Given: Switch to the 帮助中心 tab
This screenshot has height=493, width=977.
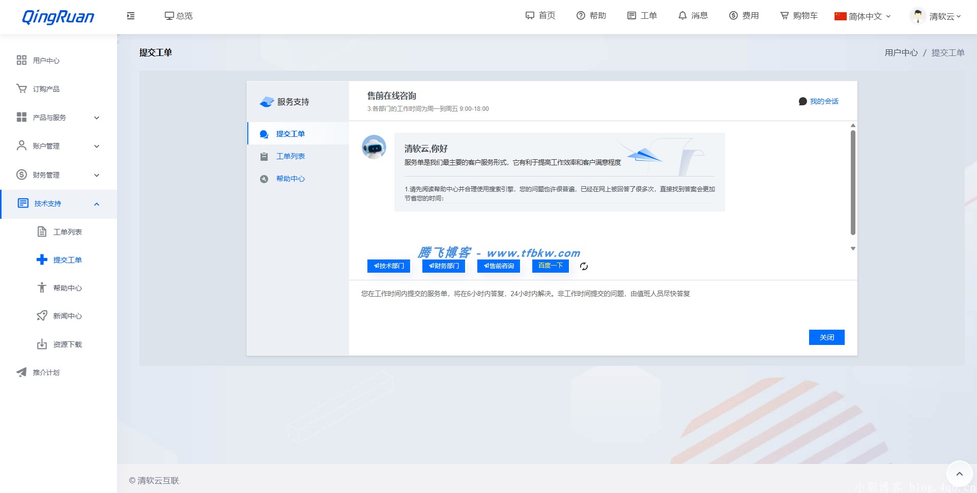Looking at the screenshot, I should [291, 179].
